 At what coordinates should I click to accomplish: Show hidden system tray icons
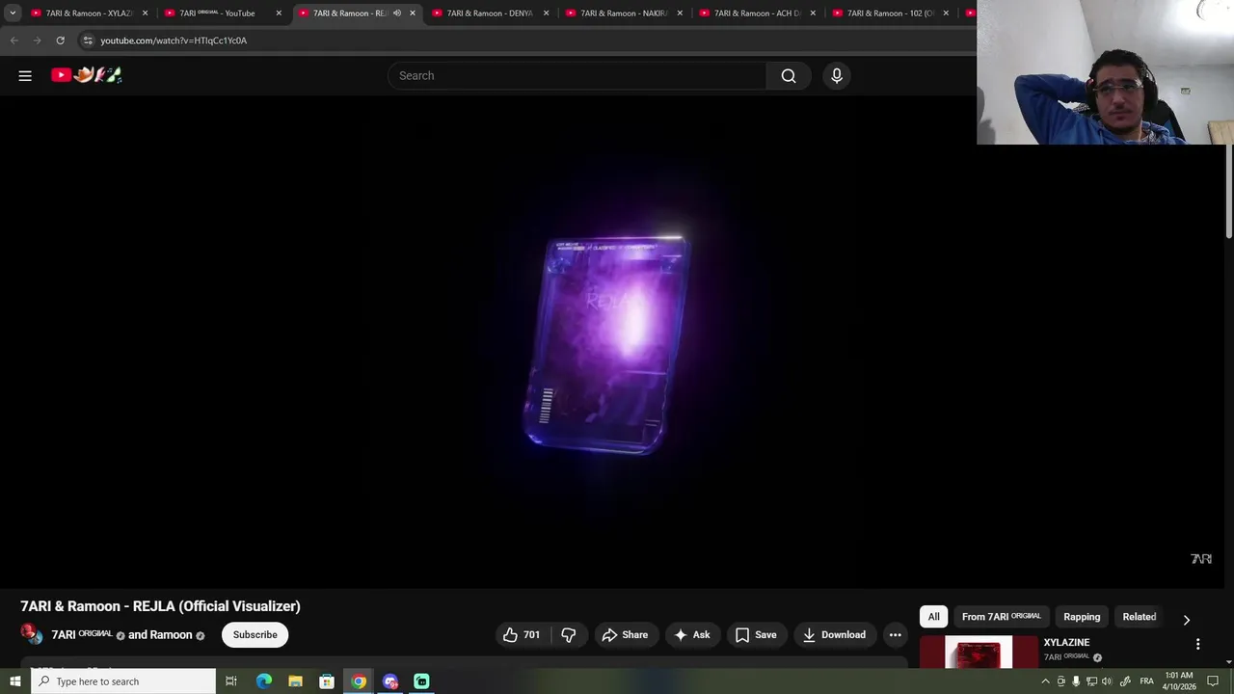(1045, 681)
